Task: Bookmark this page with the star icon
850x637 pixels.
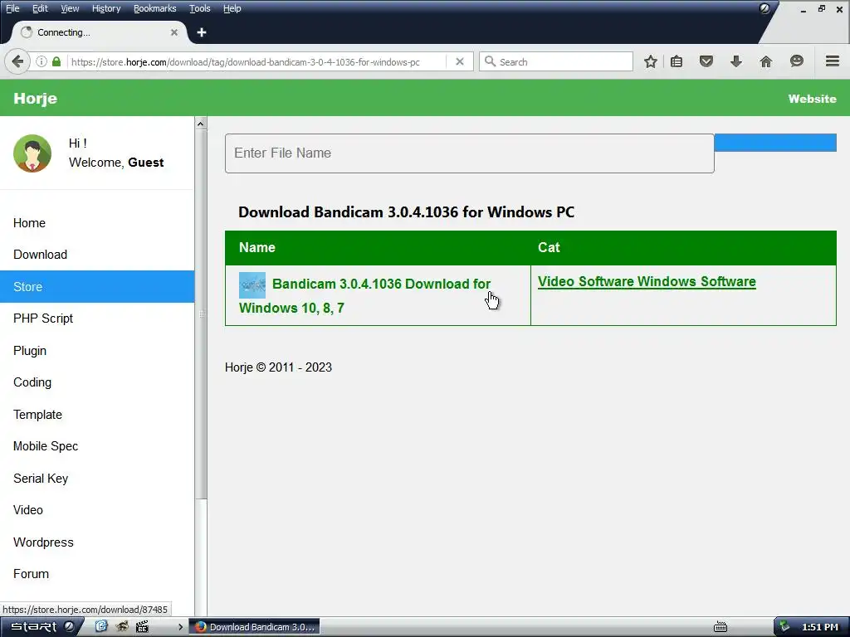Action: point(651,61)
